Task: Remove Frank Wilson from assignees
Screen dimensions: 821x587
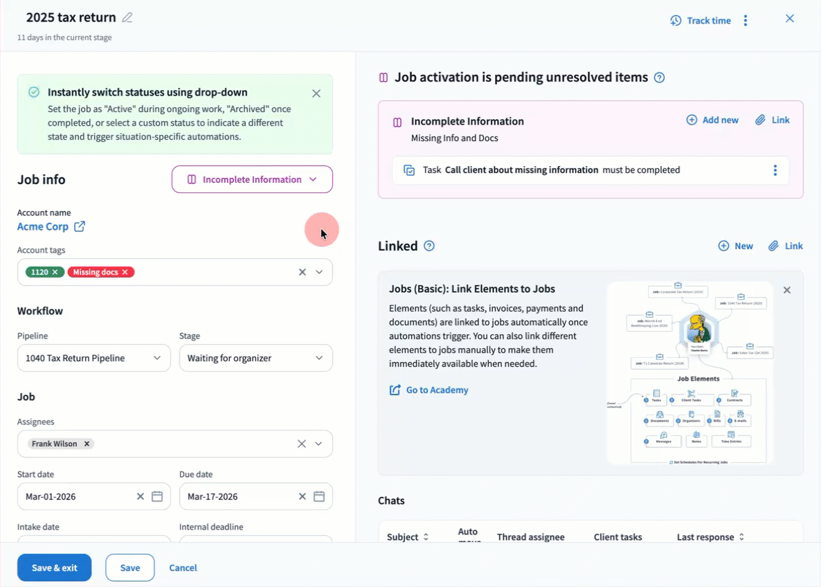Action: (x=87, y=444)
